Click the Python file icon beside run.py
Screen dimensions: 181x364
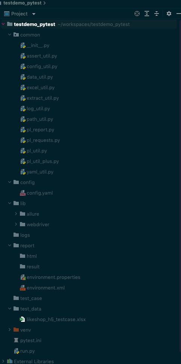pos(16,351)
